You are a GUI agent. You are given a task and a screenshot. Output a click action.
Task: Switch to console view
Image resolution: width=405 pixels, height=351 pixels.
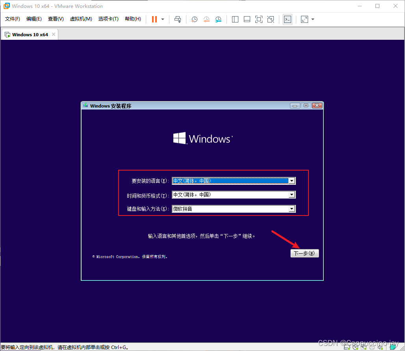pyautogui.click(x=288, y=19)
